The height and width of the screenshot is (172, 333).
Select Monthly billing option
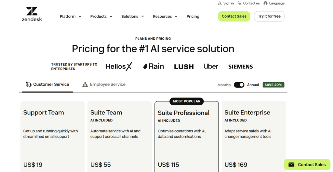click(x=224, y=85)
